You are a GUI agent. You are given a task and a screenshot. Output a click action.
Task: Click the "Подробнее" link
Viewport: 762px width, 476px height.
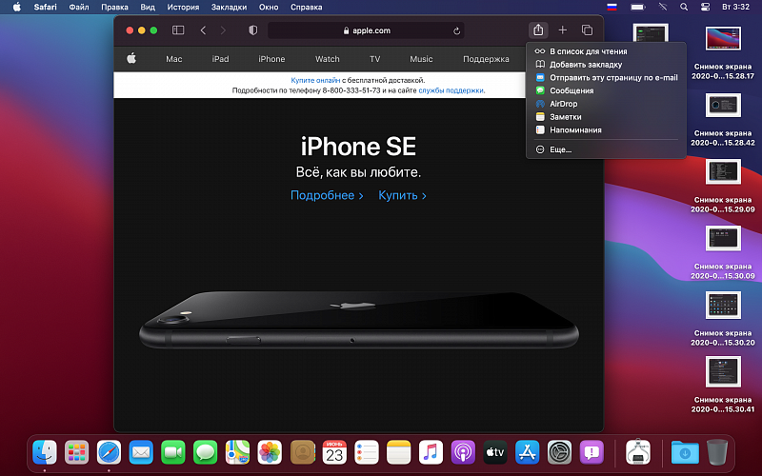[x=327, y=195]
